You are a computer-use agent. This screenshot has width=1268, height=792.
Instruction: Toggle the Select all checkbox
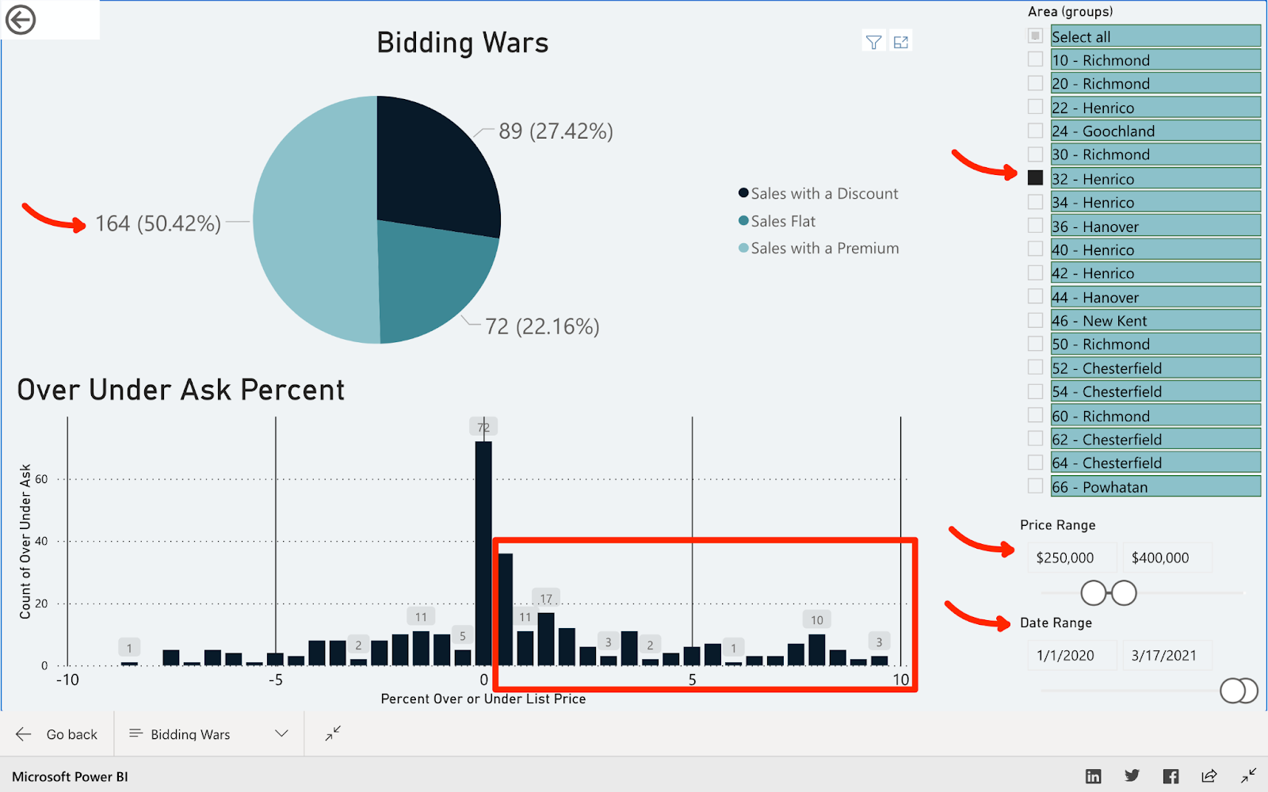click(1035, 36)
